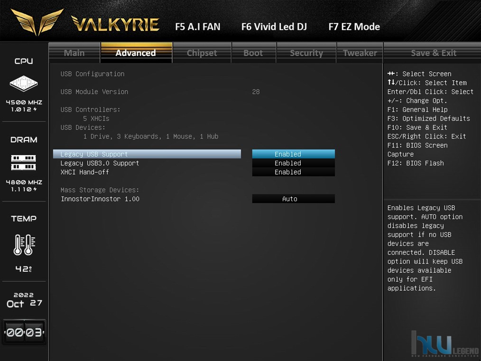Click the USB Module Version label
Screen dimensions: 481x361
pos(94,92)
